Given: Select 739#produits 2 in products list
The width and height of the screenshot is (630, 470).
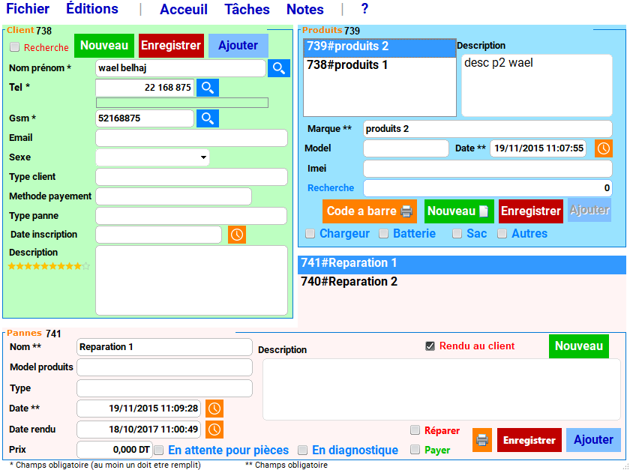Looking at the screenshot, I should click(x=379, y=46).
